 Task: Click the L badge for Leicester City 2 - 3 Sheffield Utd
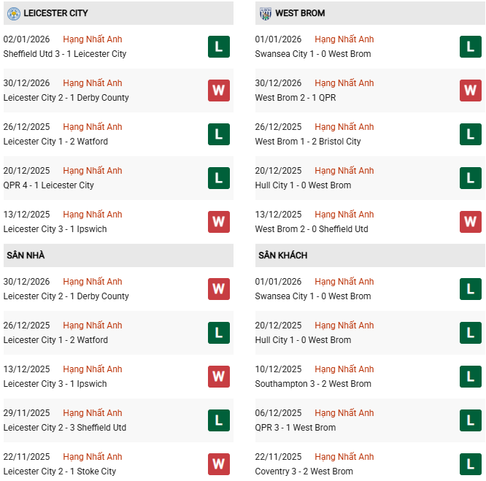(x=218, y=420)
